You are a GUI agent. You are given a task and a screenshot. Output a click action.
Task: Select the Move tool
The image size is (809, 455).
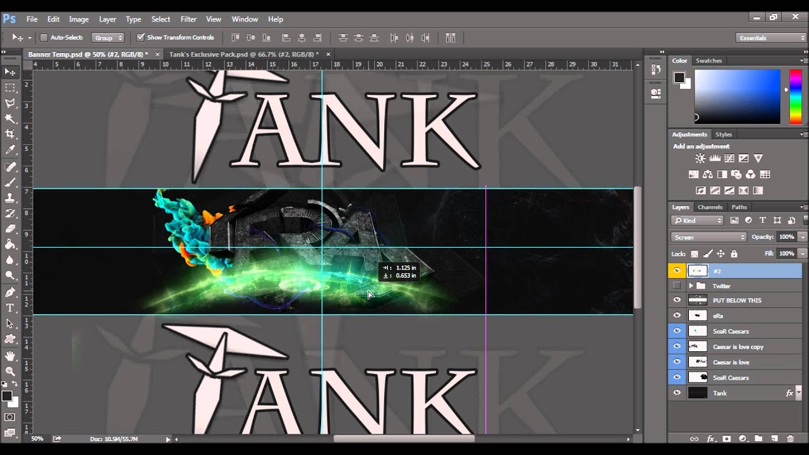(x=10, y=72)
